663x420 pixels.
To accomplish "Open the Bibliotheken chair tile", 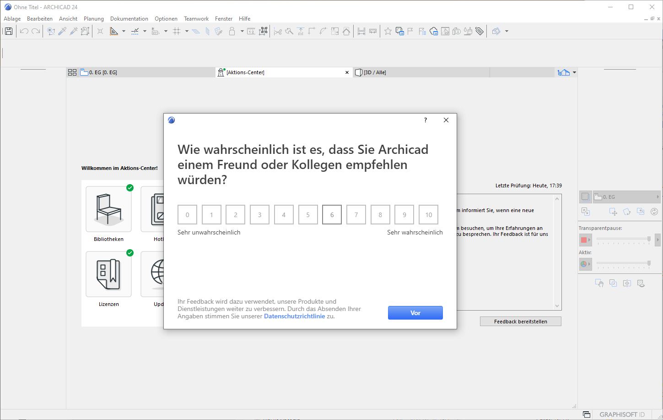I will click(108, 209).
